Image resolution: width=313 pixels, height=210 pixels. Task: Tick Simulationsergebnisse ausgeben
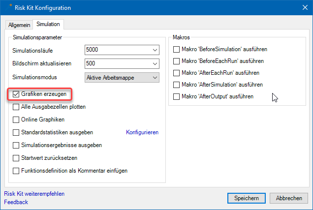16,145
